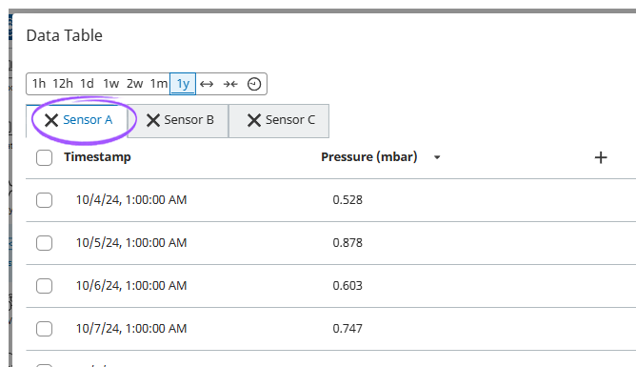This screenshot has height=367, width=636.
Task: Switch to the Sensor B tab
Action: click(x=189, y=120)
